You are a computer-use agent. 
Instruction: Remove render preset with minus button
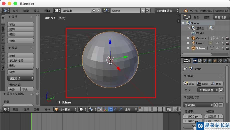(x=221, y=105)
